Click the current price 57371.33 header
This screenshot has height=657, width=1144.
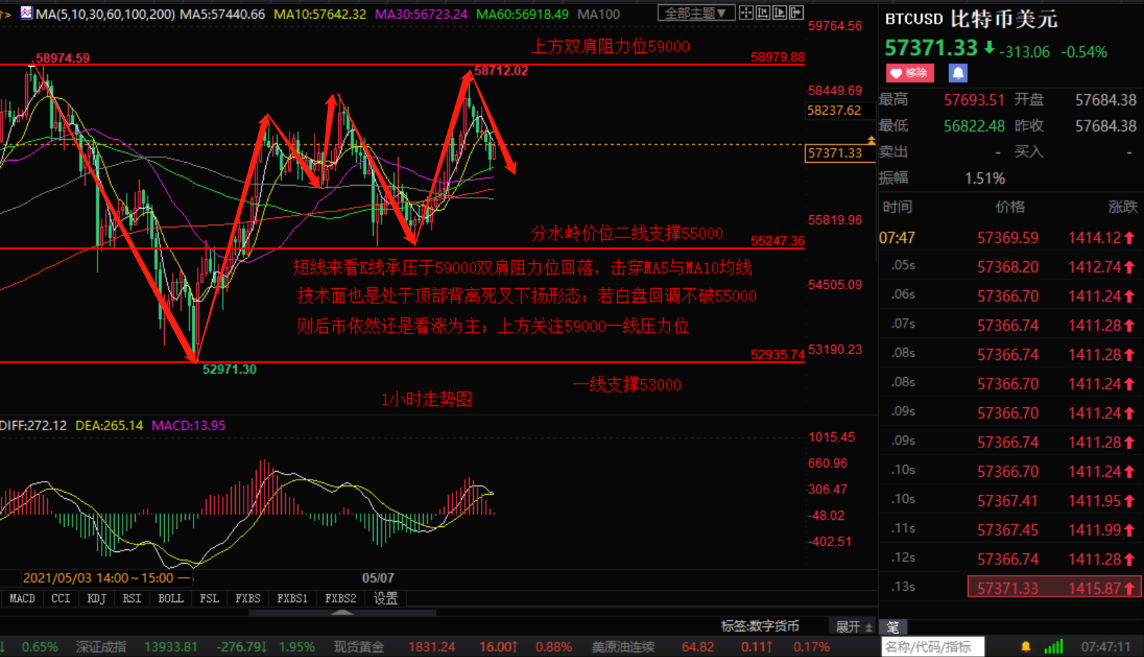pyautogui.click(x=931, y=48)
